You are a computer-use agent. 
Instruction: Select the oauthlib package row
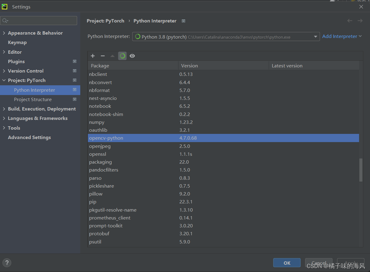(223, 130)
